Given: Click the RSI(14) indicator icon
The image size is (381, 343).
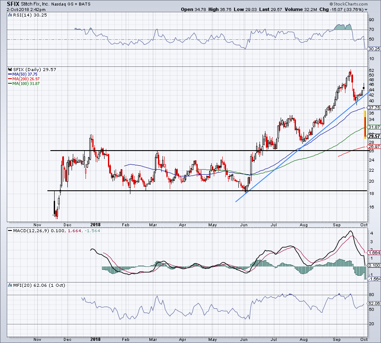Looking at the screenshot, I should [10, 15].
